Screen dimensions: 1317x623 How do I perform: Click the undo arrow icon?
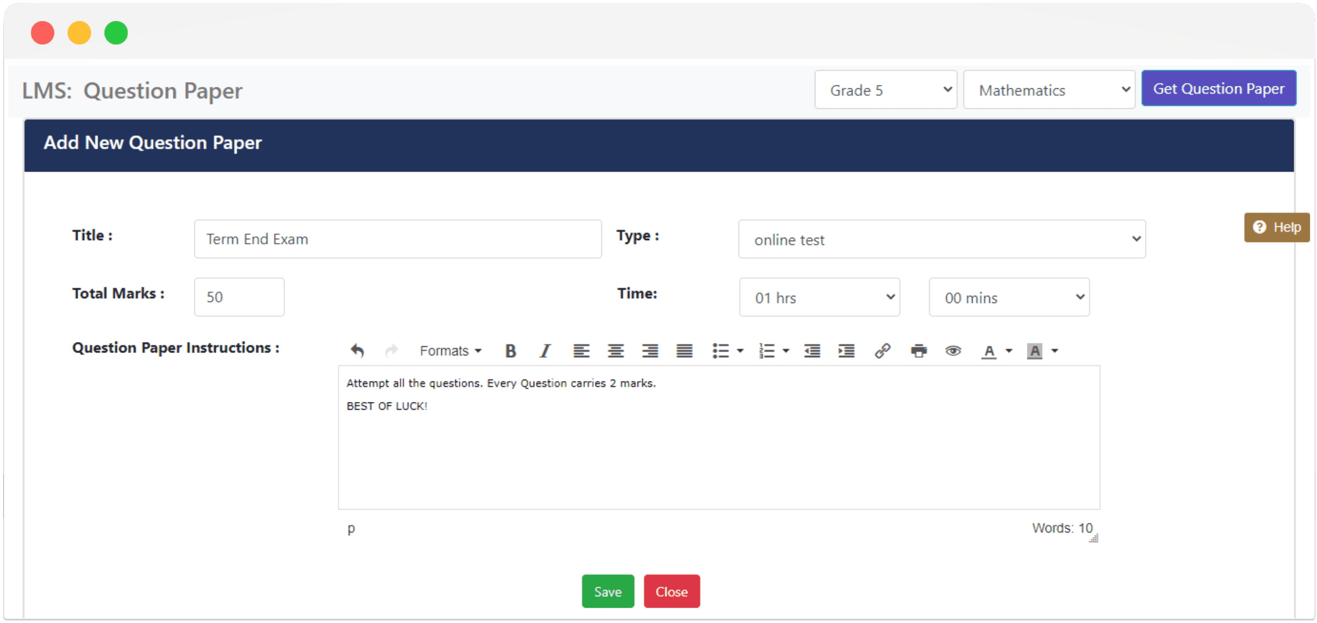[x=356, y=350]
